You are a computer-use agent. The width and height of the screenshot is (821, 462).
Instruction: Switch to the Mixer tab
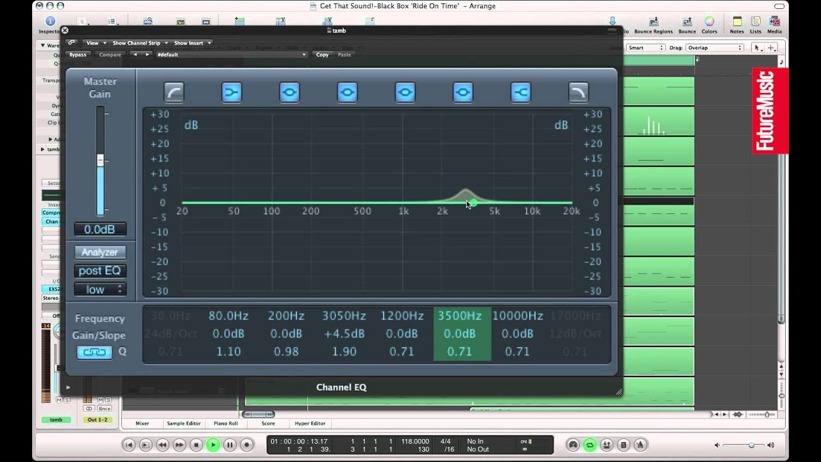tap(142, 424)
